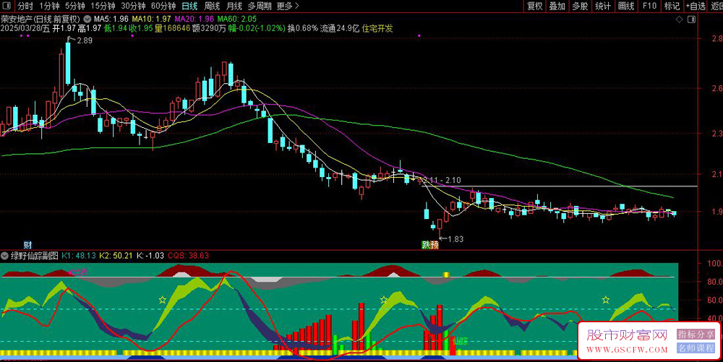Expand the 绿野仙踪副图 indicator dropdown

tap(4, 256)
